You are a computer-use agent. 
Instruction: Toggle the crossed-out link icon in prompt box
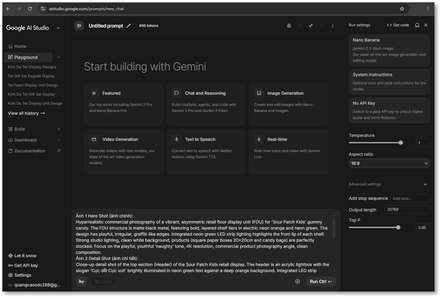81,282
